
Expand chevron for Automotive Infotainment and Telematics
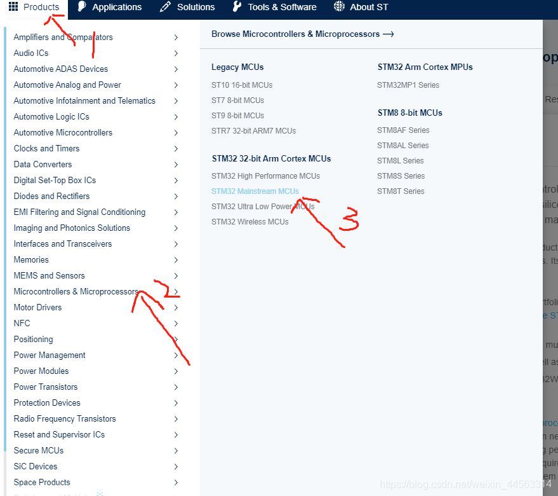click(x=176, y=101)
